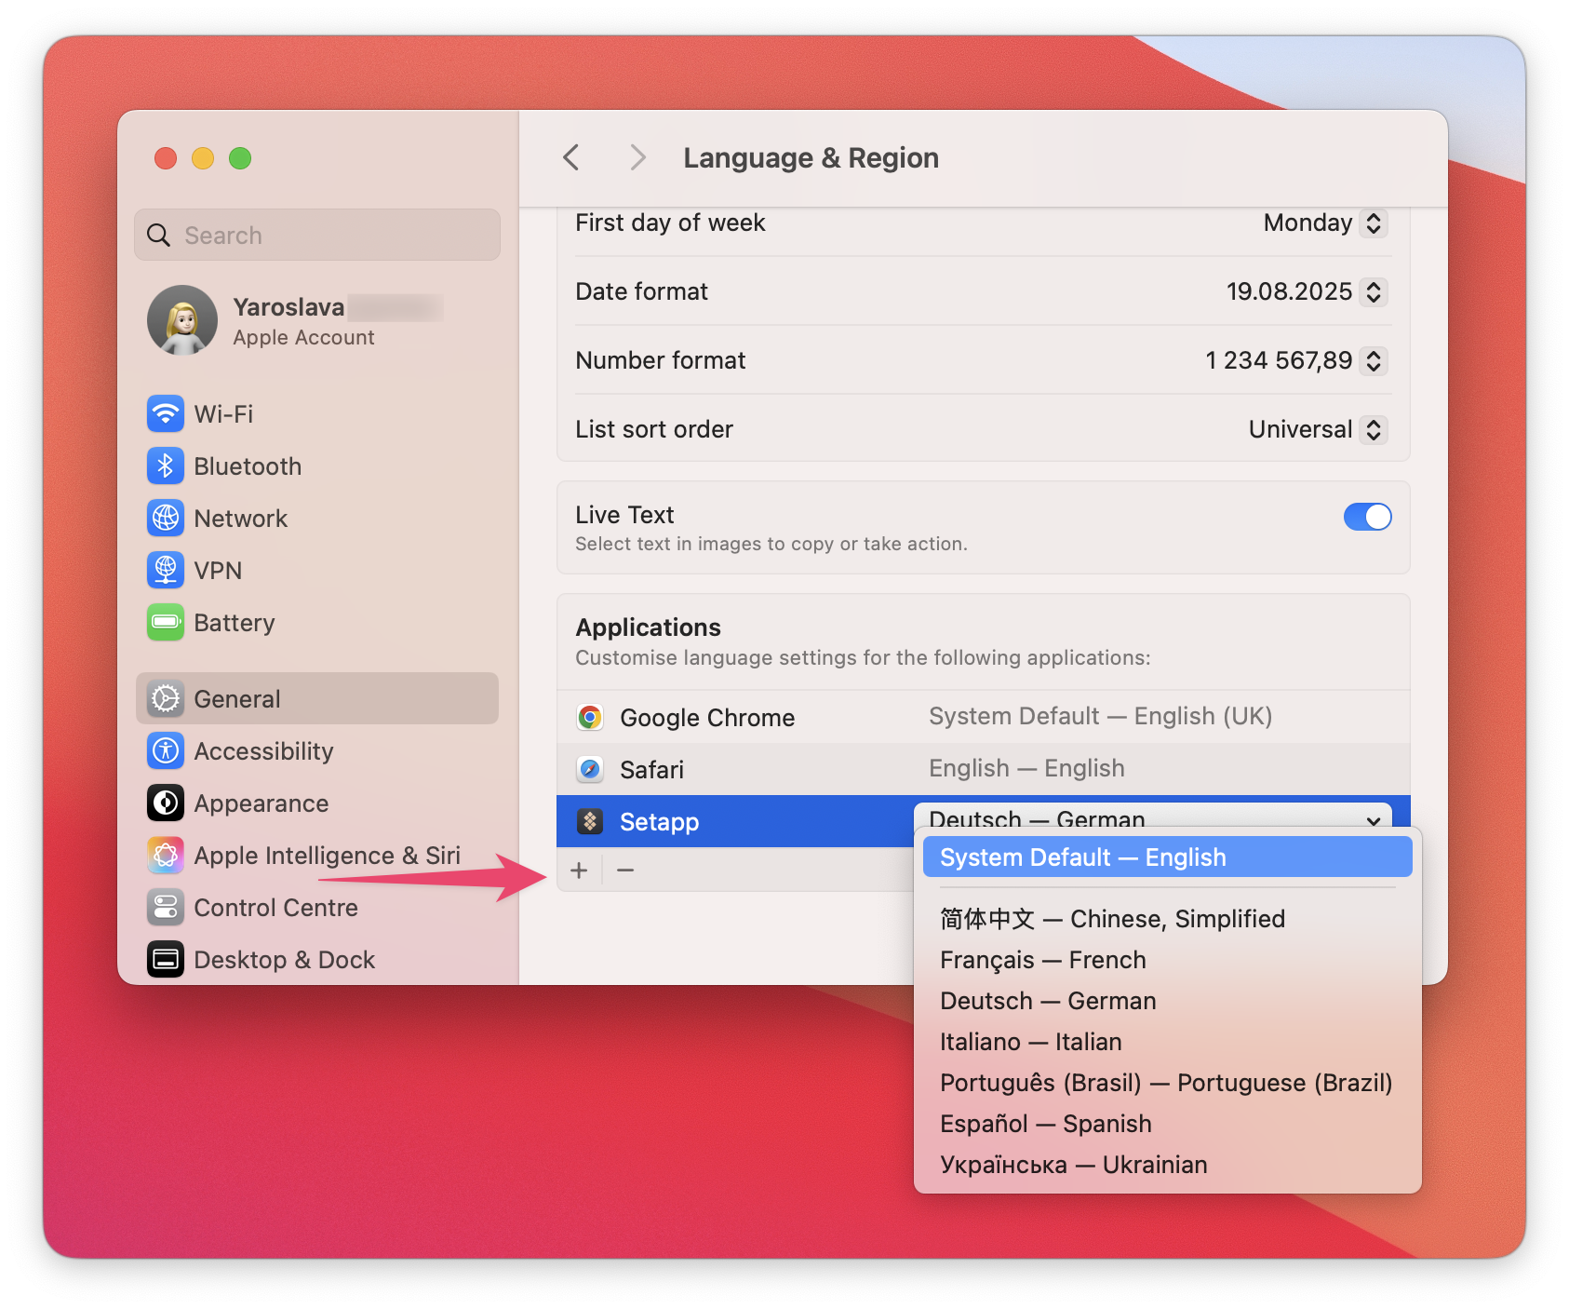
Task: Click the Accessibility sidebar label
Action: tap(263, 750)
